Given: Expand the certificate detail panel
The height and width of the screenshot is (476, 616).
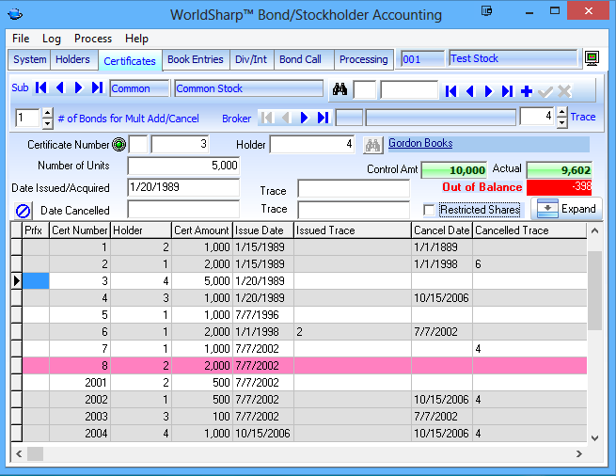Looking at the screenshot, I should (566, 209).
